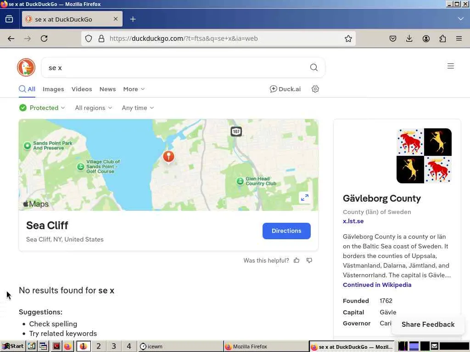Click Sands Point Park marker on map
The image size is (470, 352).
[27, 146]
